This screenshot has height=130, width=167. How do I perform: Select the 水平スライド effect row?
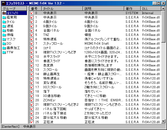[x=95, y=57]
